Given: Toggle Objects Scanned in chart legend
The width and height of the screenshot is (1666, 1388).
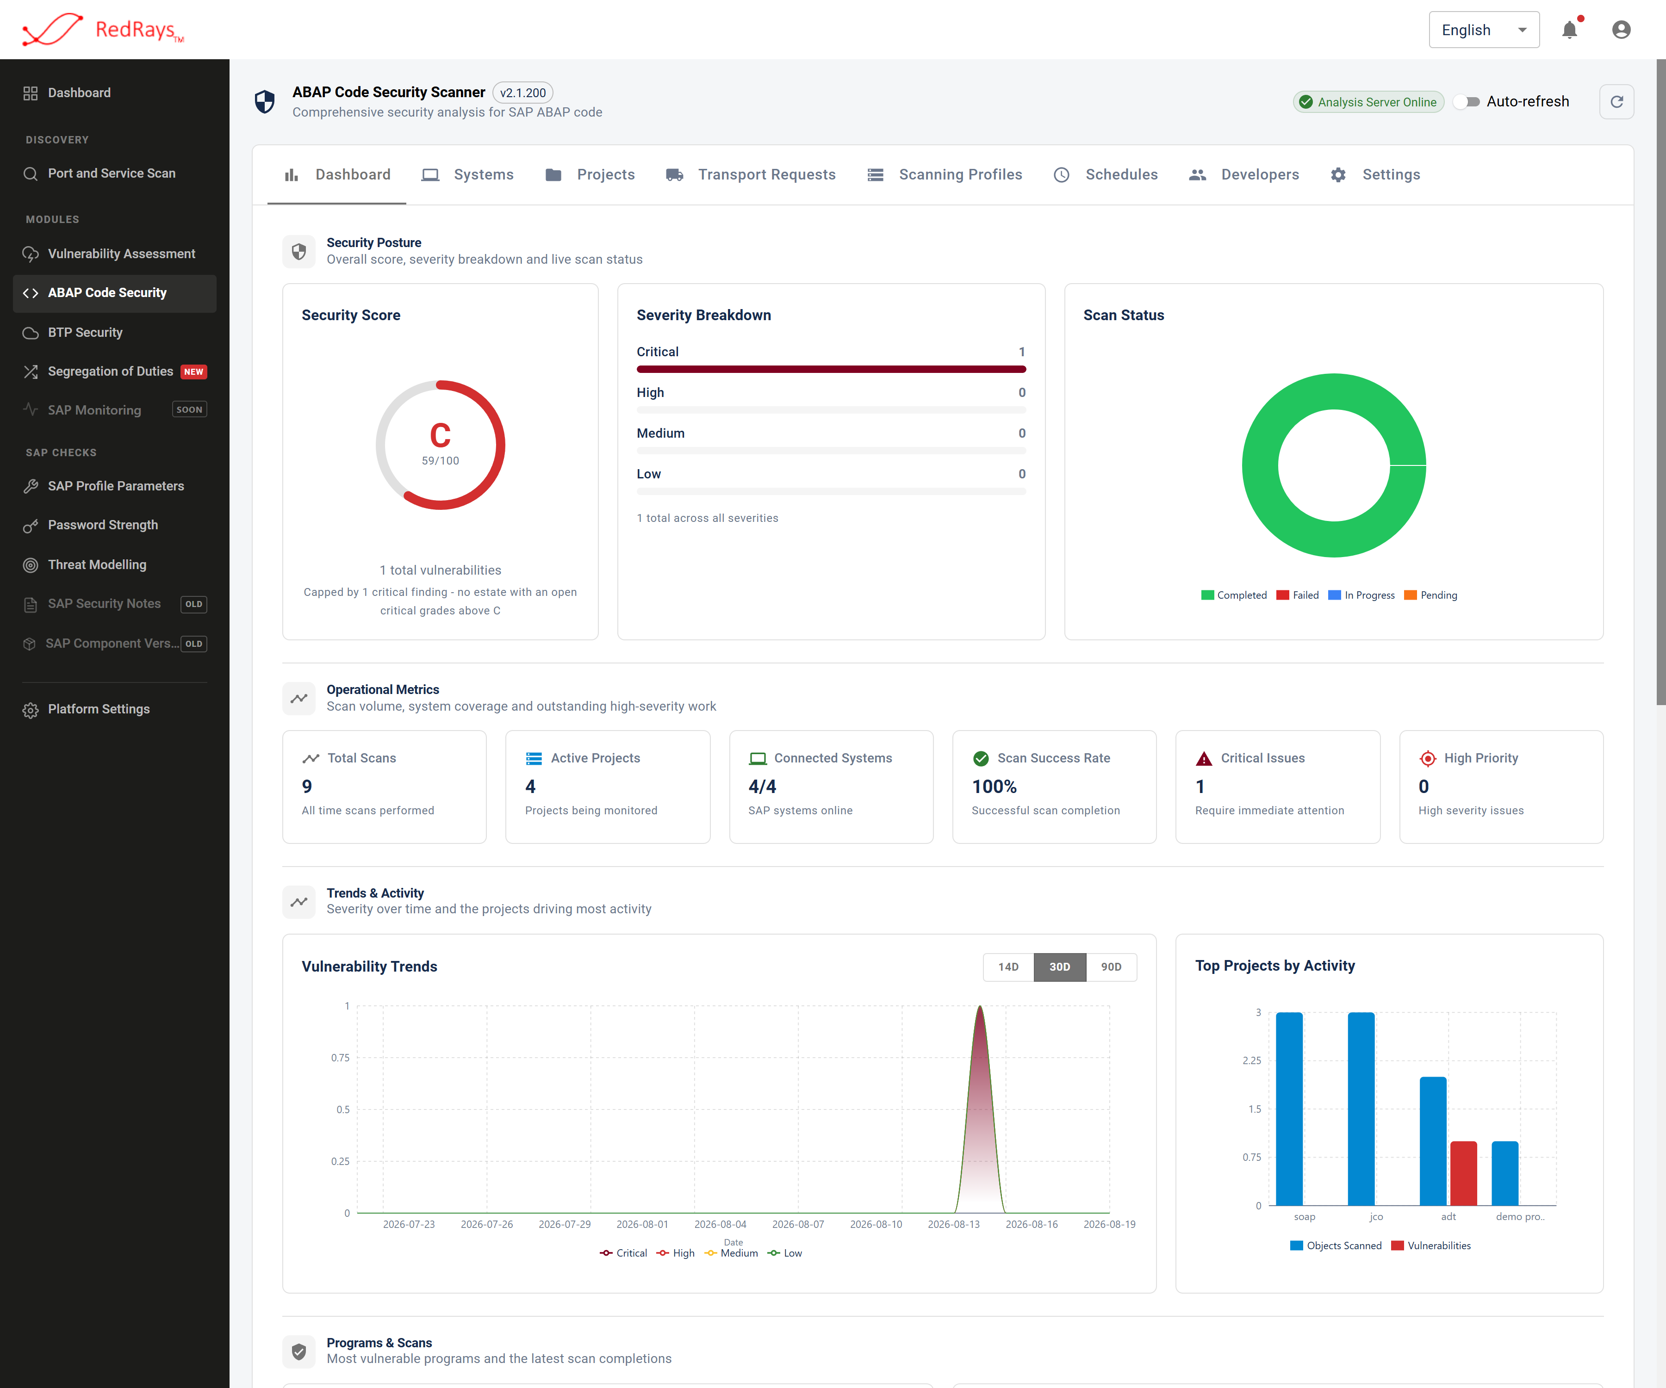Looking at the screenshot, I should [1336, 1245].
